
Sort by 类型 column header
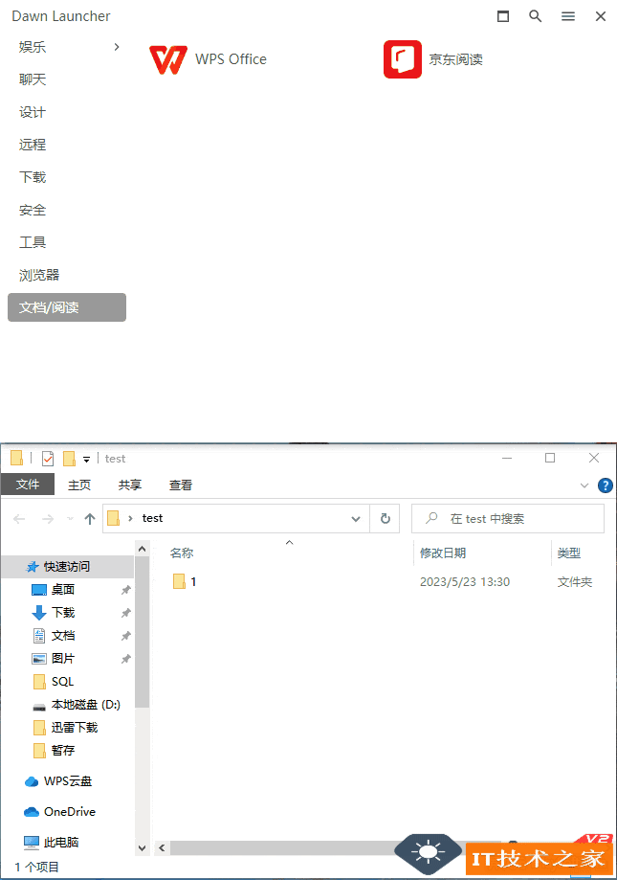pos(569,553)
